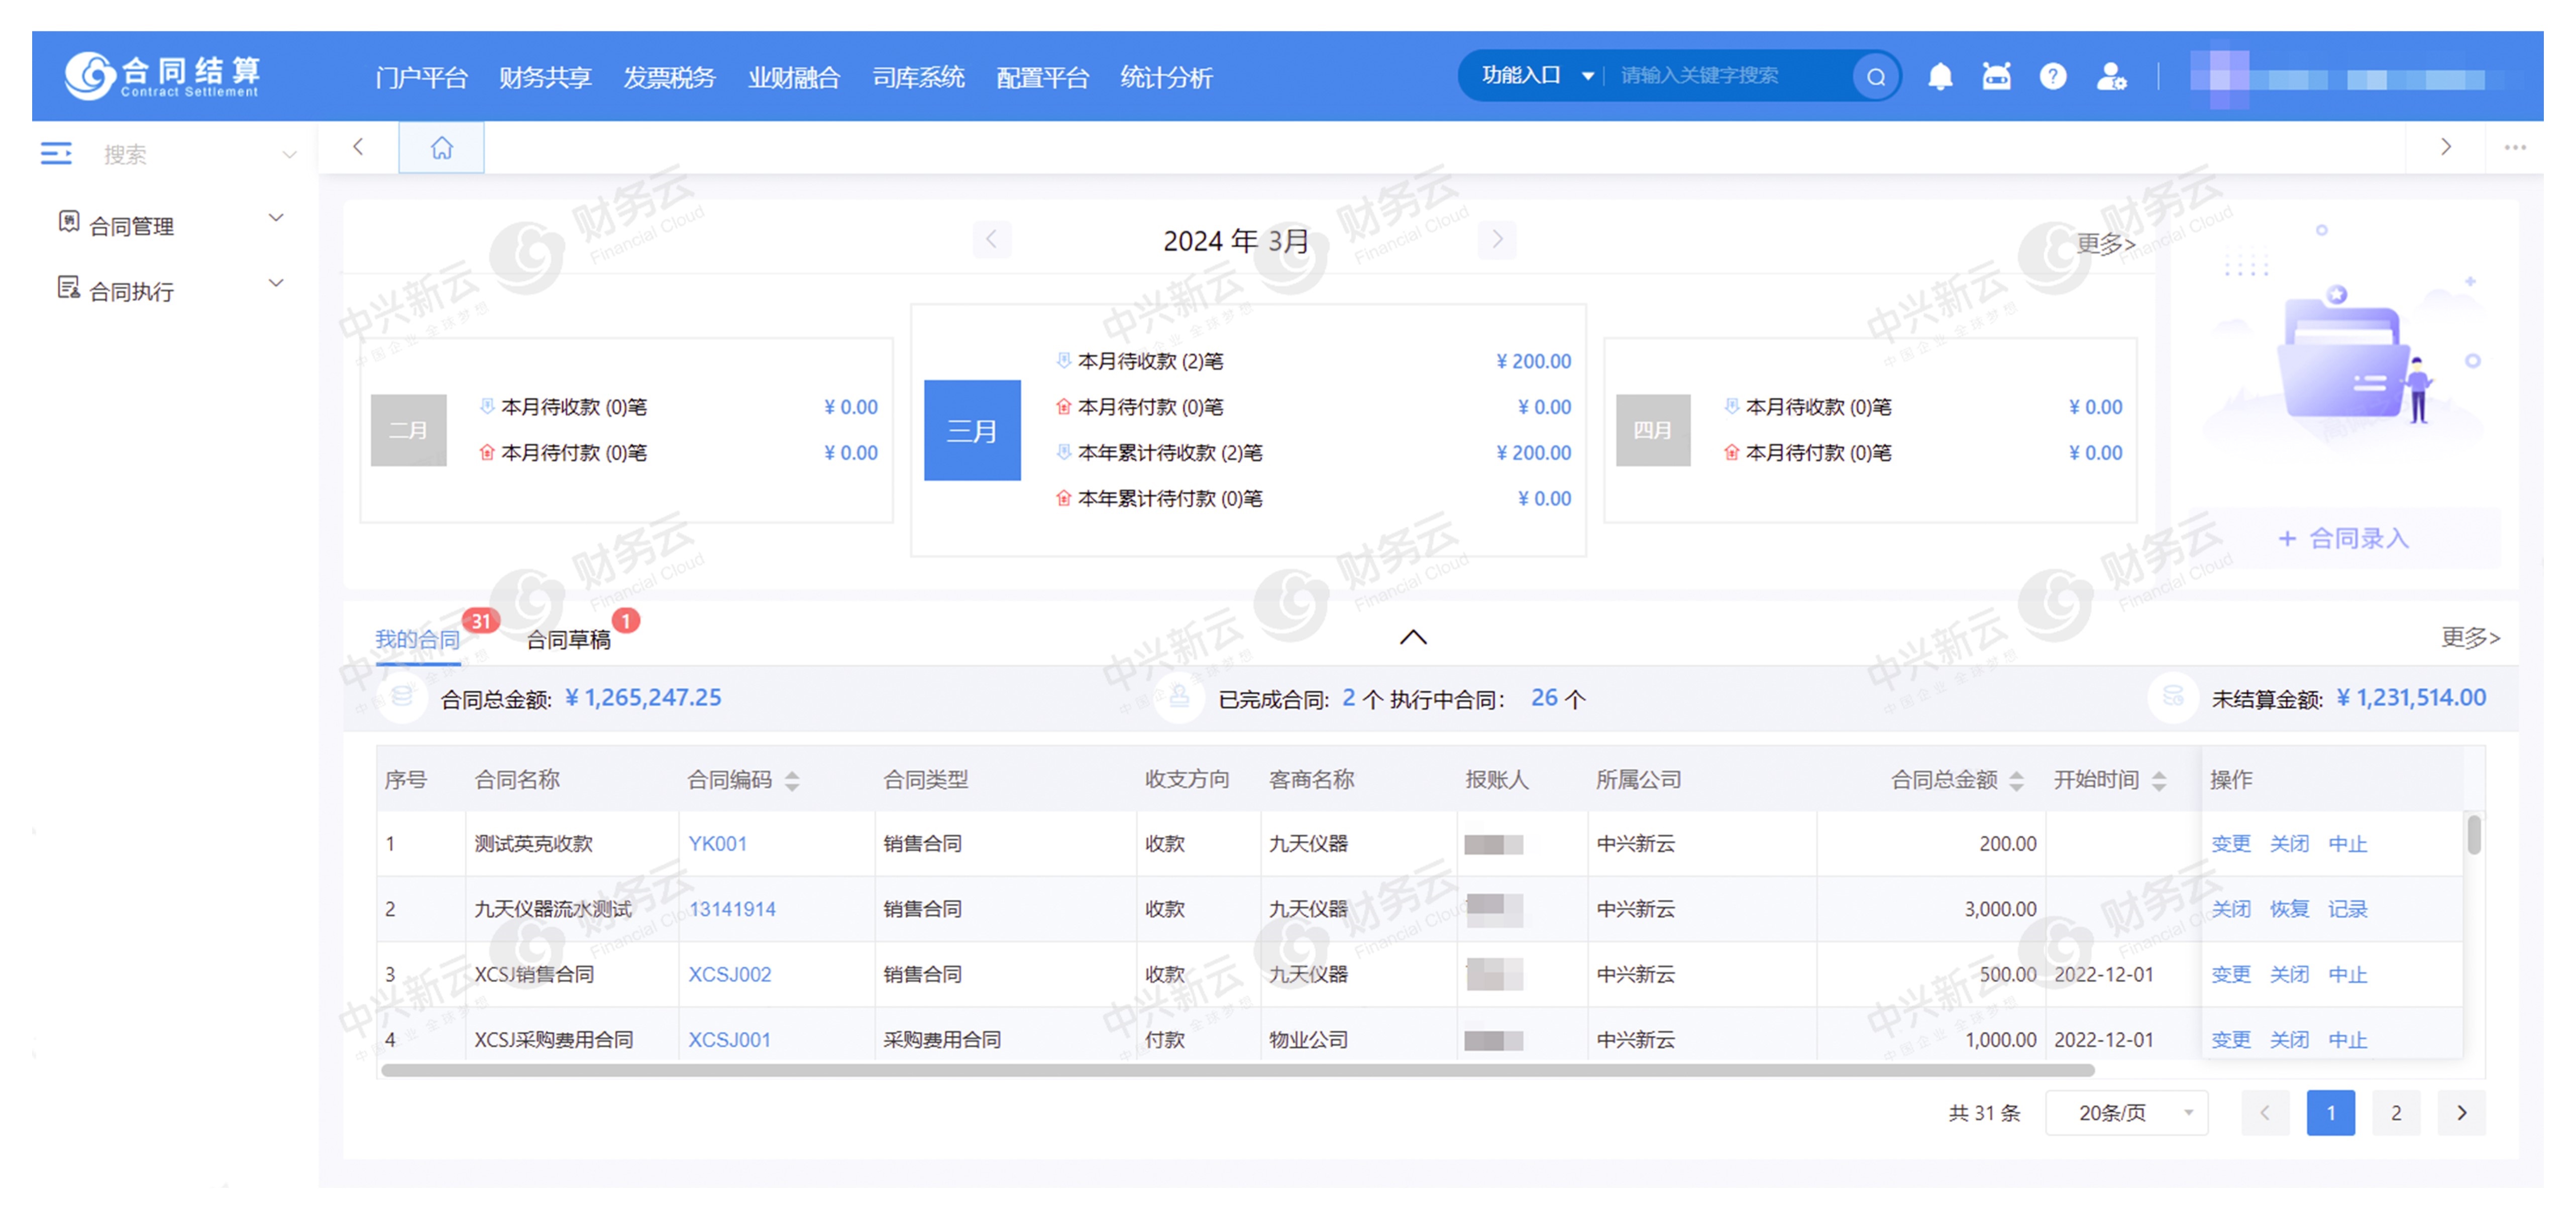This screenshot has height=1219, width=2576.
Task: Toggle the sidebar collapse menu icon
Action: tap(56, 154)
